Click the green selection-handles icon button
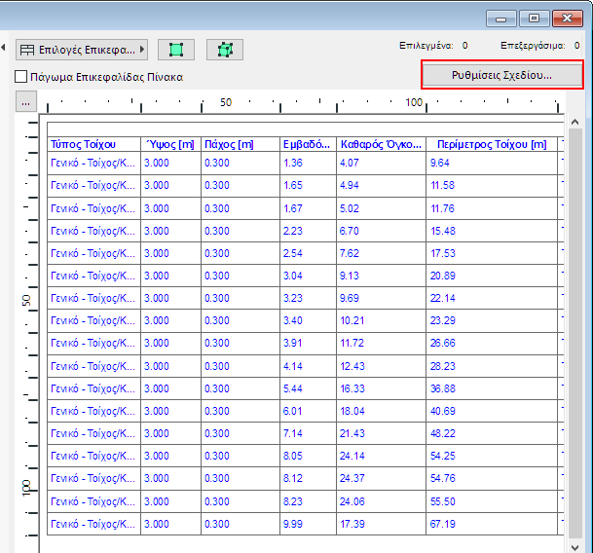593x553 pixels. (x=225, y=50)
